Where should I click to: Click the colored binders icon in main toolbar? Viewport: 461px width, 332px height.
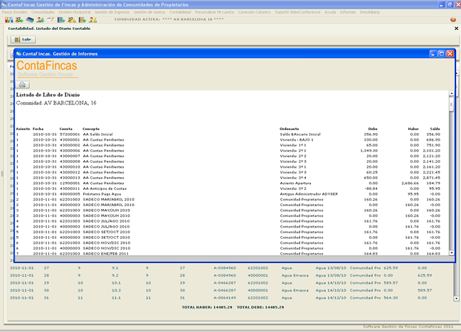[x=9, y=20]
